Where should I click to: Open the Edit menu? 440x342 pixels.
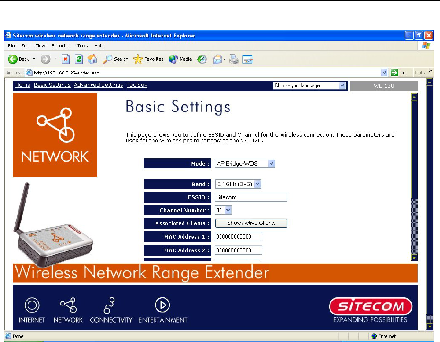pyautogui.click(x=25, y=46)
